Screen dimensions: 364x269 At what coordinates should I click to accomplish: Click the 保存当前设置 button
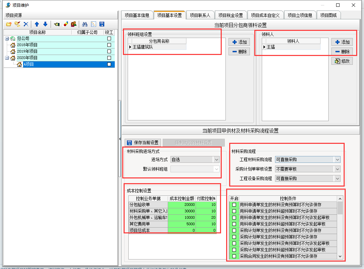[x=143, y=142]
